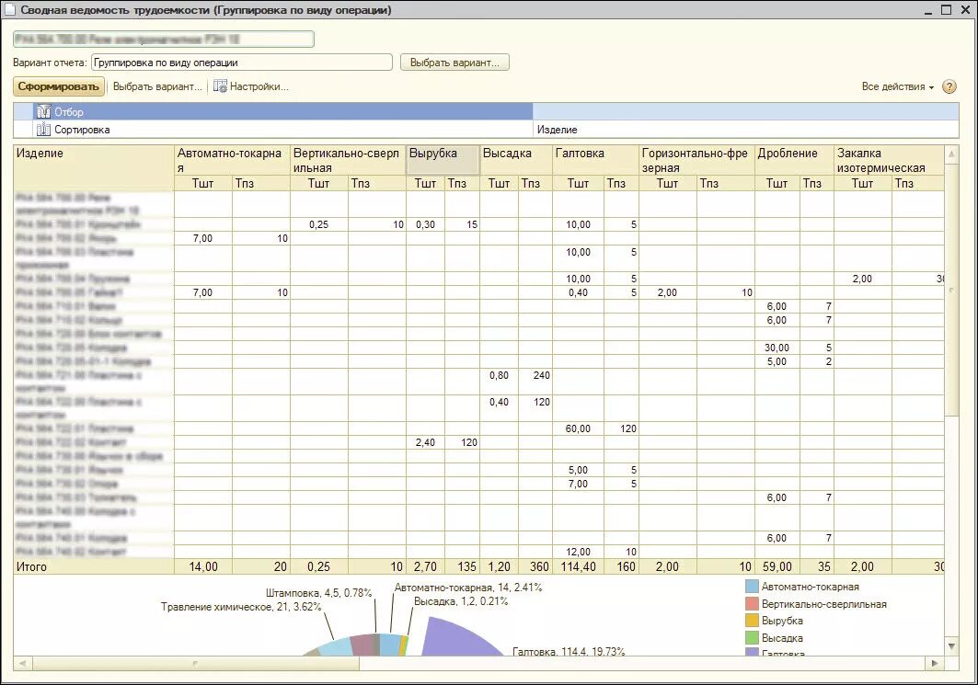Click the report vertical scroll down arrow
The height and width of the screenshot is (685, 978).
click(x=952, y=645)
